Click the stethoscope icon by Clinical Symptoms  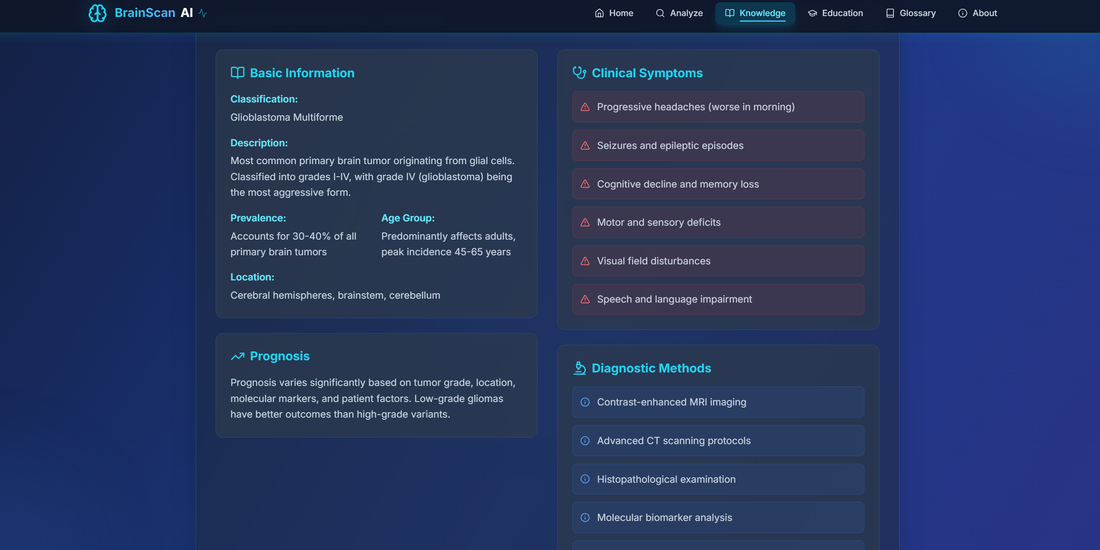pos(579,73)
